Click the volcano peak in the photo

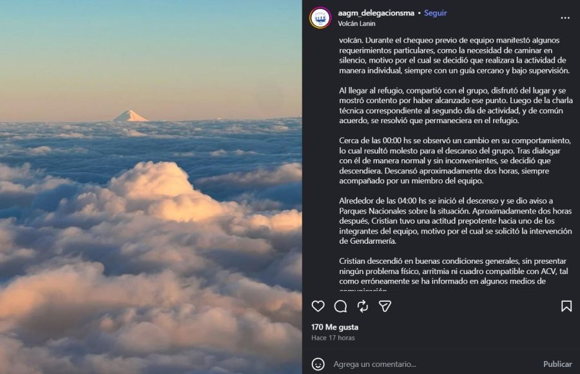130,116
